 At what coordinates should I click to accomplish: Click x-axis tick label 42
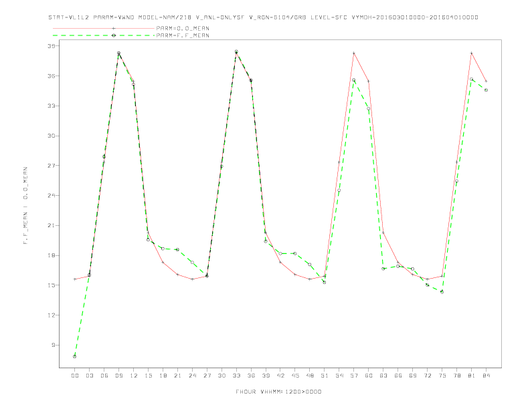click(280, 376)
